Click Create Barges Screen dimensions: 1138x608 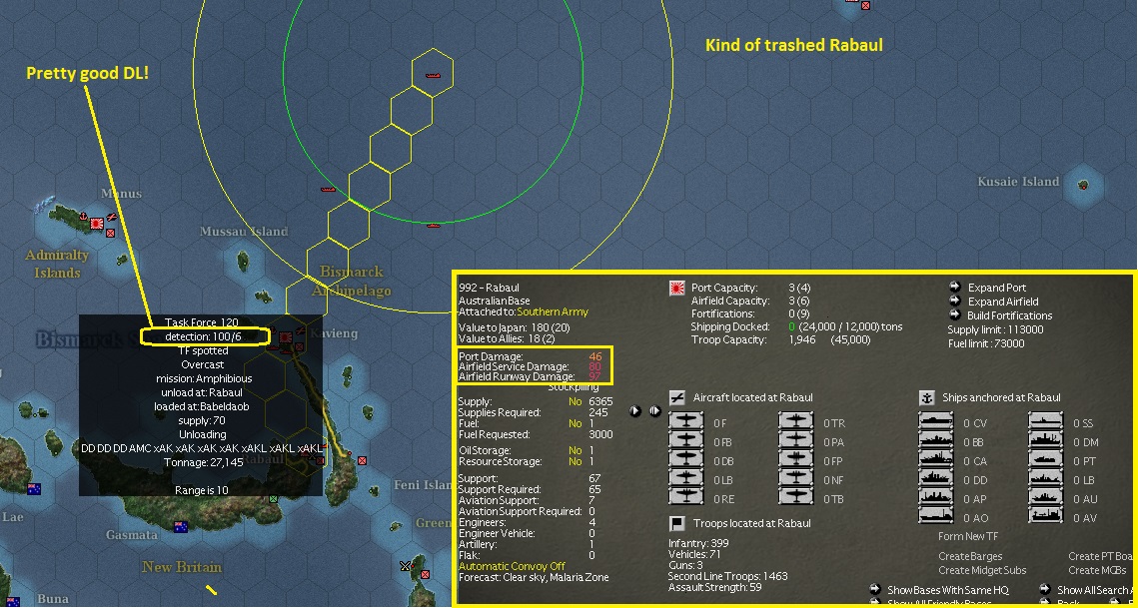pos(970,556)
